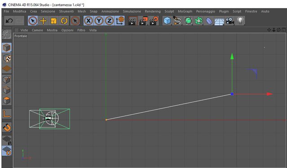Select the Rotate tool icon
The width and height of the screenshot is (287, 168).
[64, 21]
